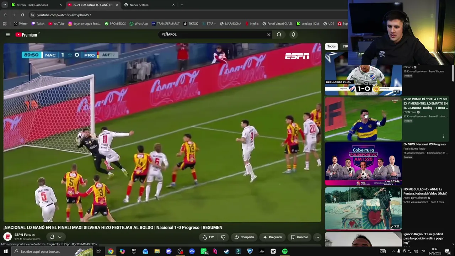The image size is (455, 256).
Task: Switch to Google Chrome on the taskbar
Action: tap(111, 251)
